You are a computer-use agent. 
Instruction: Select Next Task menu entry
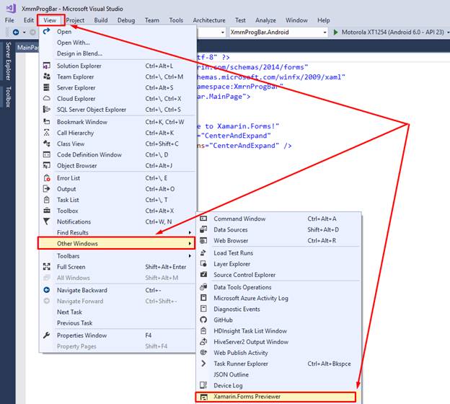click(69, 312)
